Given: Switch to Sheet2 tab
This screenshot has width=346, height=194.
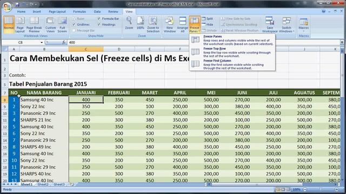Looking at the screenshot, I should pyautogui.click(x=43, y=184).
